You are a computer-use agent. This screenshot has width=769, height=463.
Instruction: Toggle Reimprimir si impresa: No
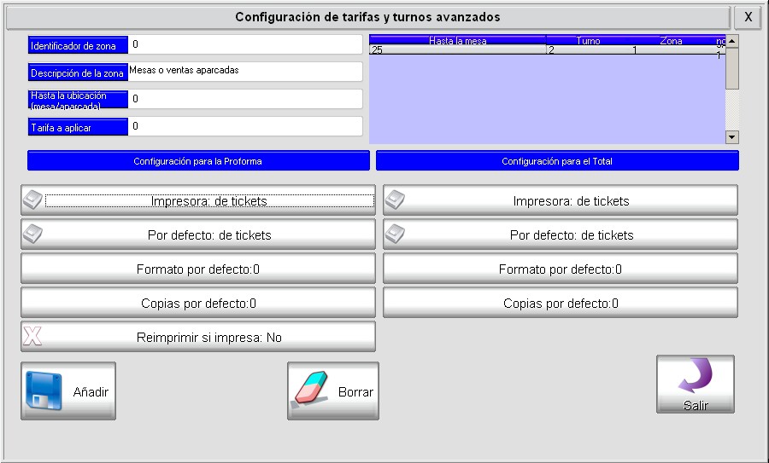[198, 336]
